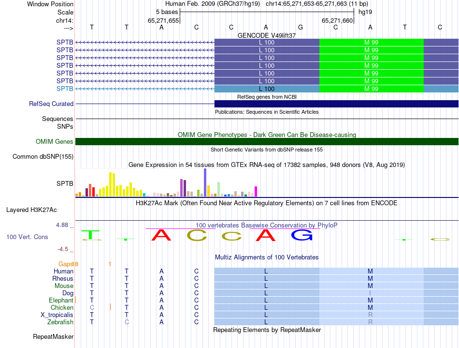Open the RefSeq Curated track label
The width and height of the screenshot is (459, 348).
[x=51, y=104]
